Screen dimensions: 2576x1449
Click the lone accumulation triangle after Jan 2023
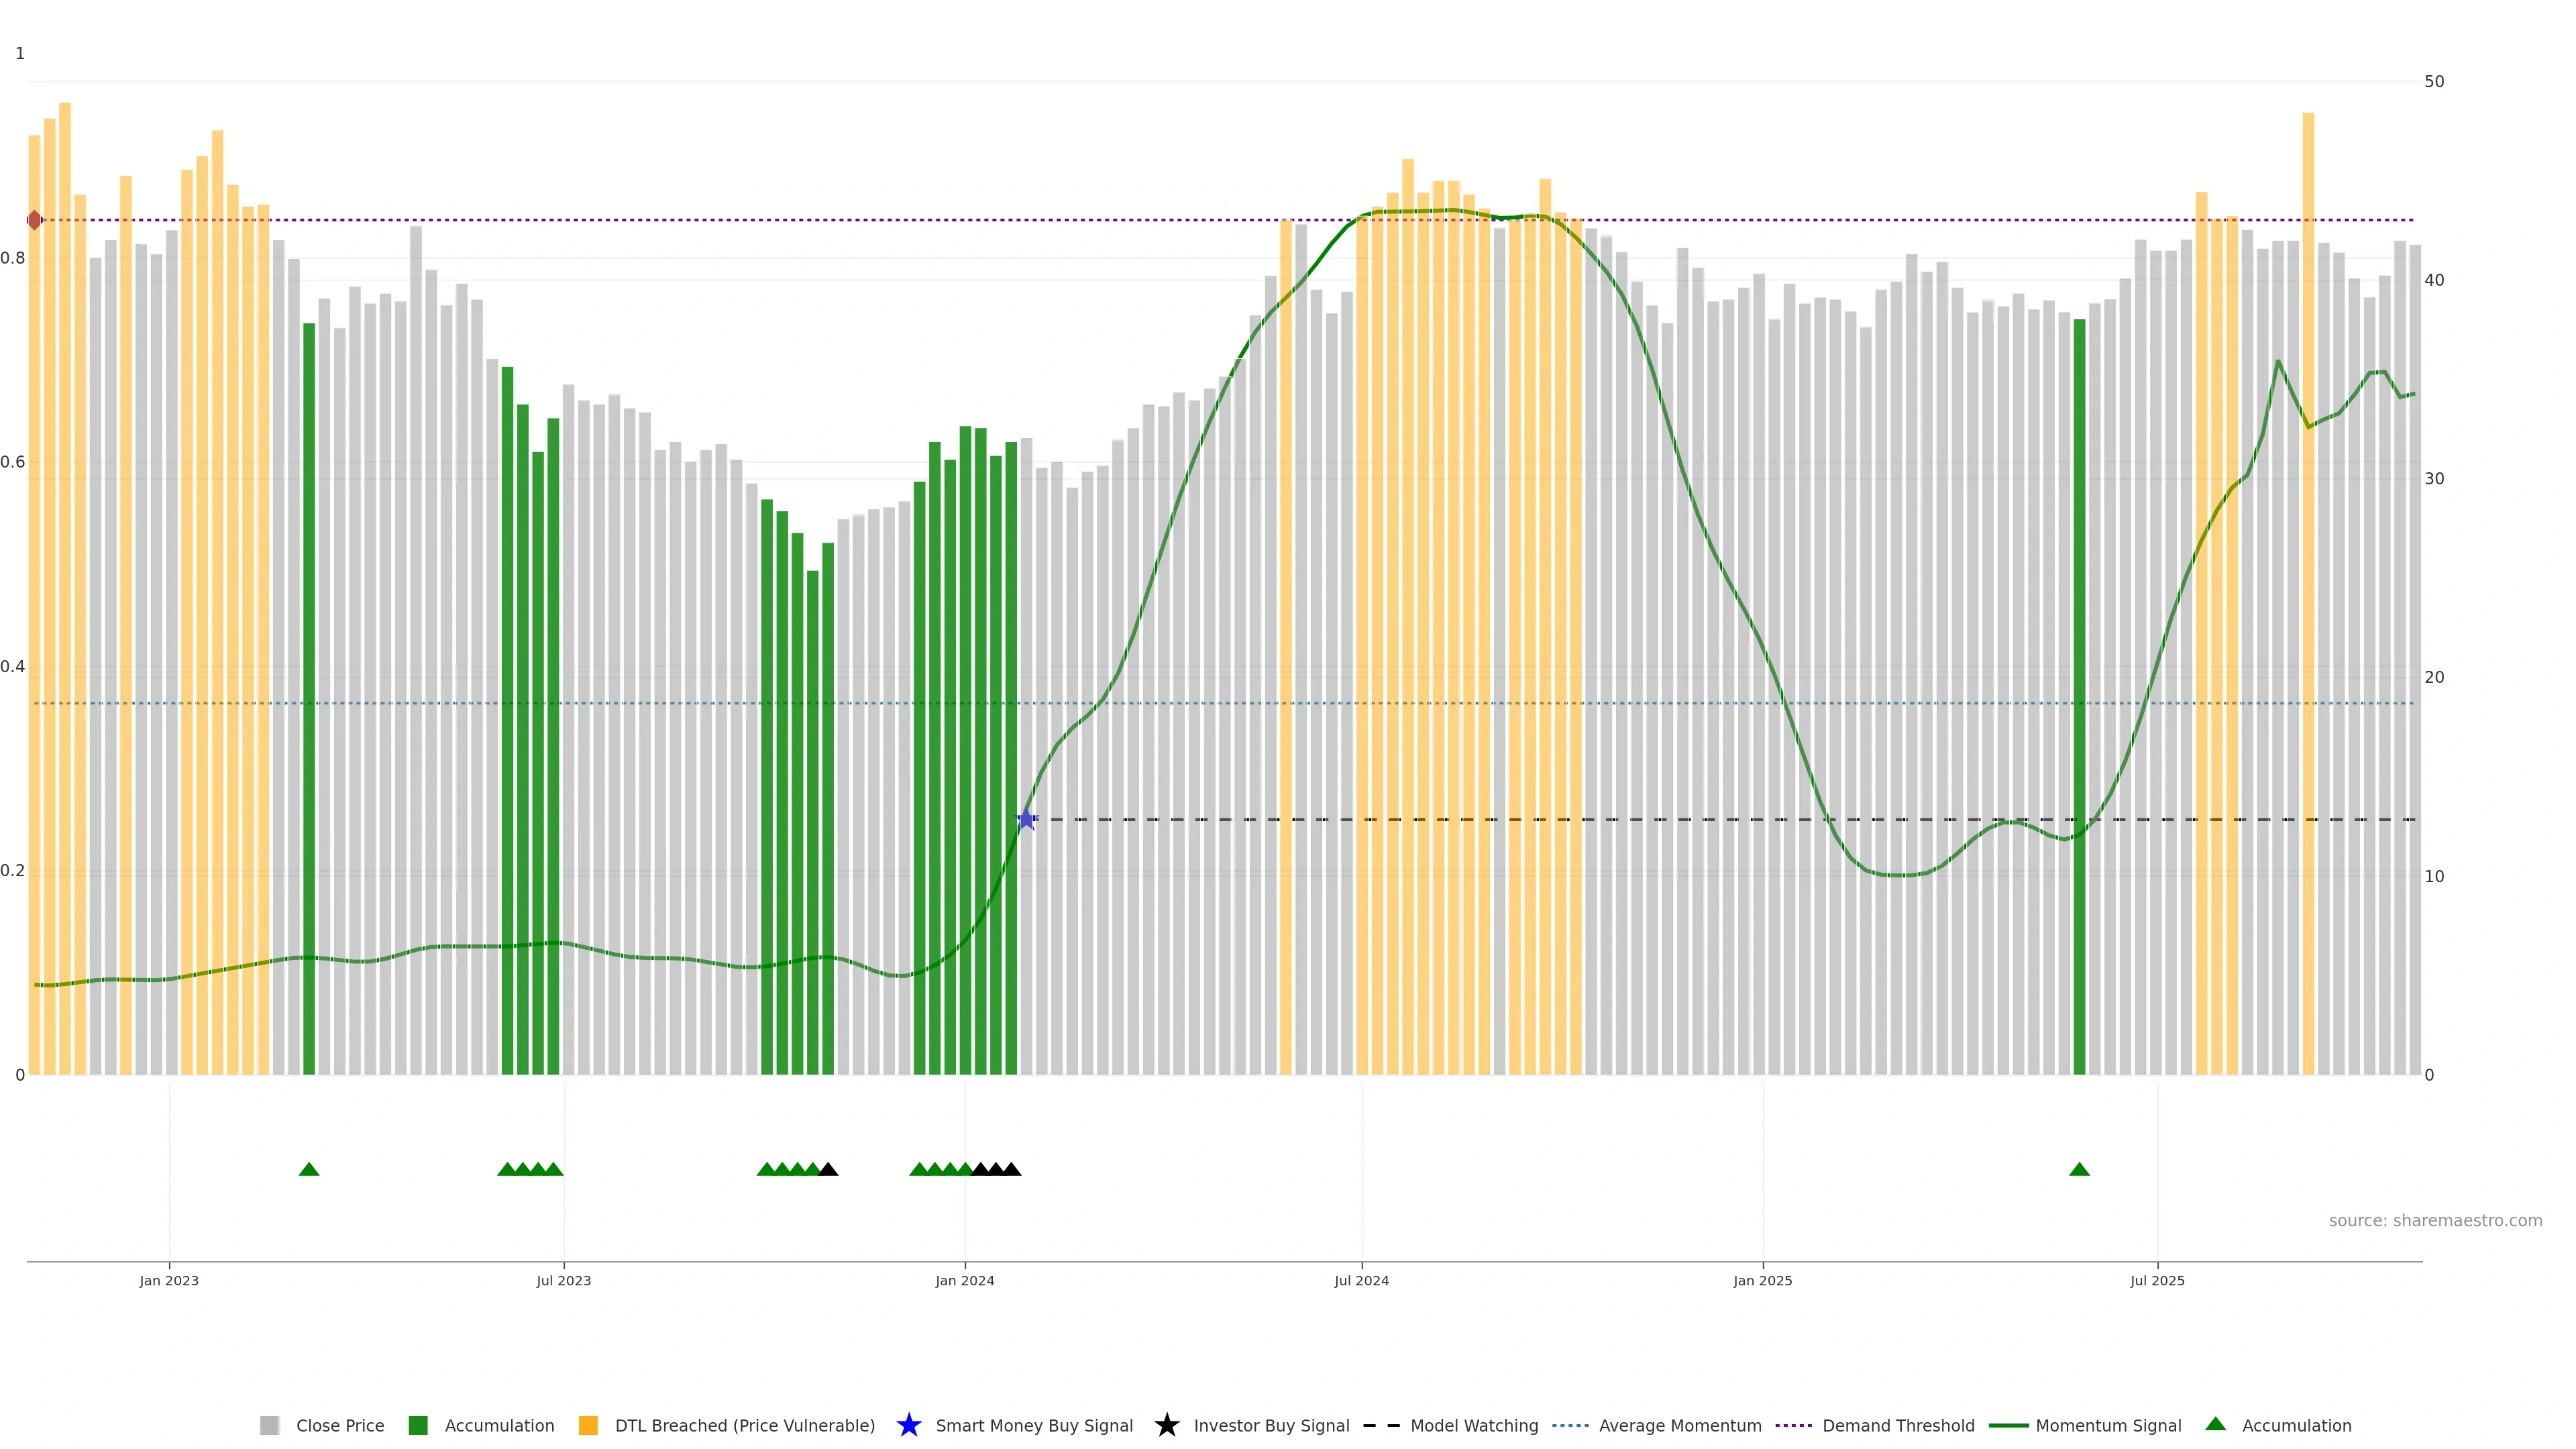[x=309, y=1169]
